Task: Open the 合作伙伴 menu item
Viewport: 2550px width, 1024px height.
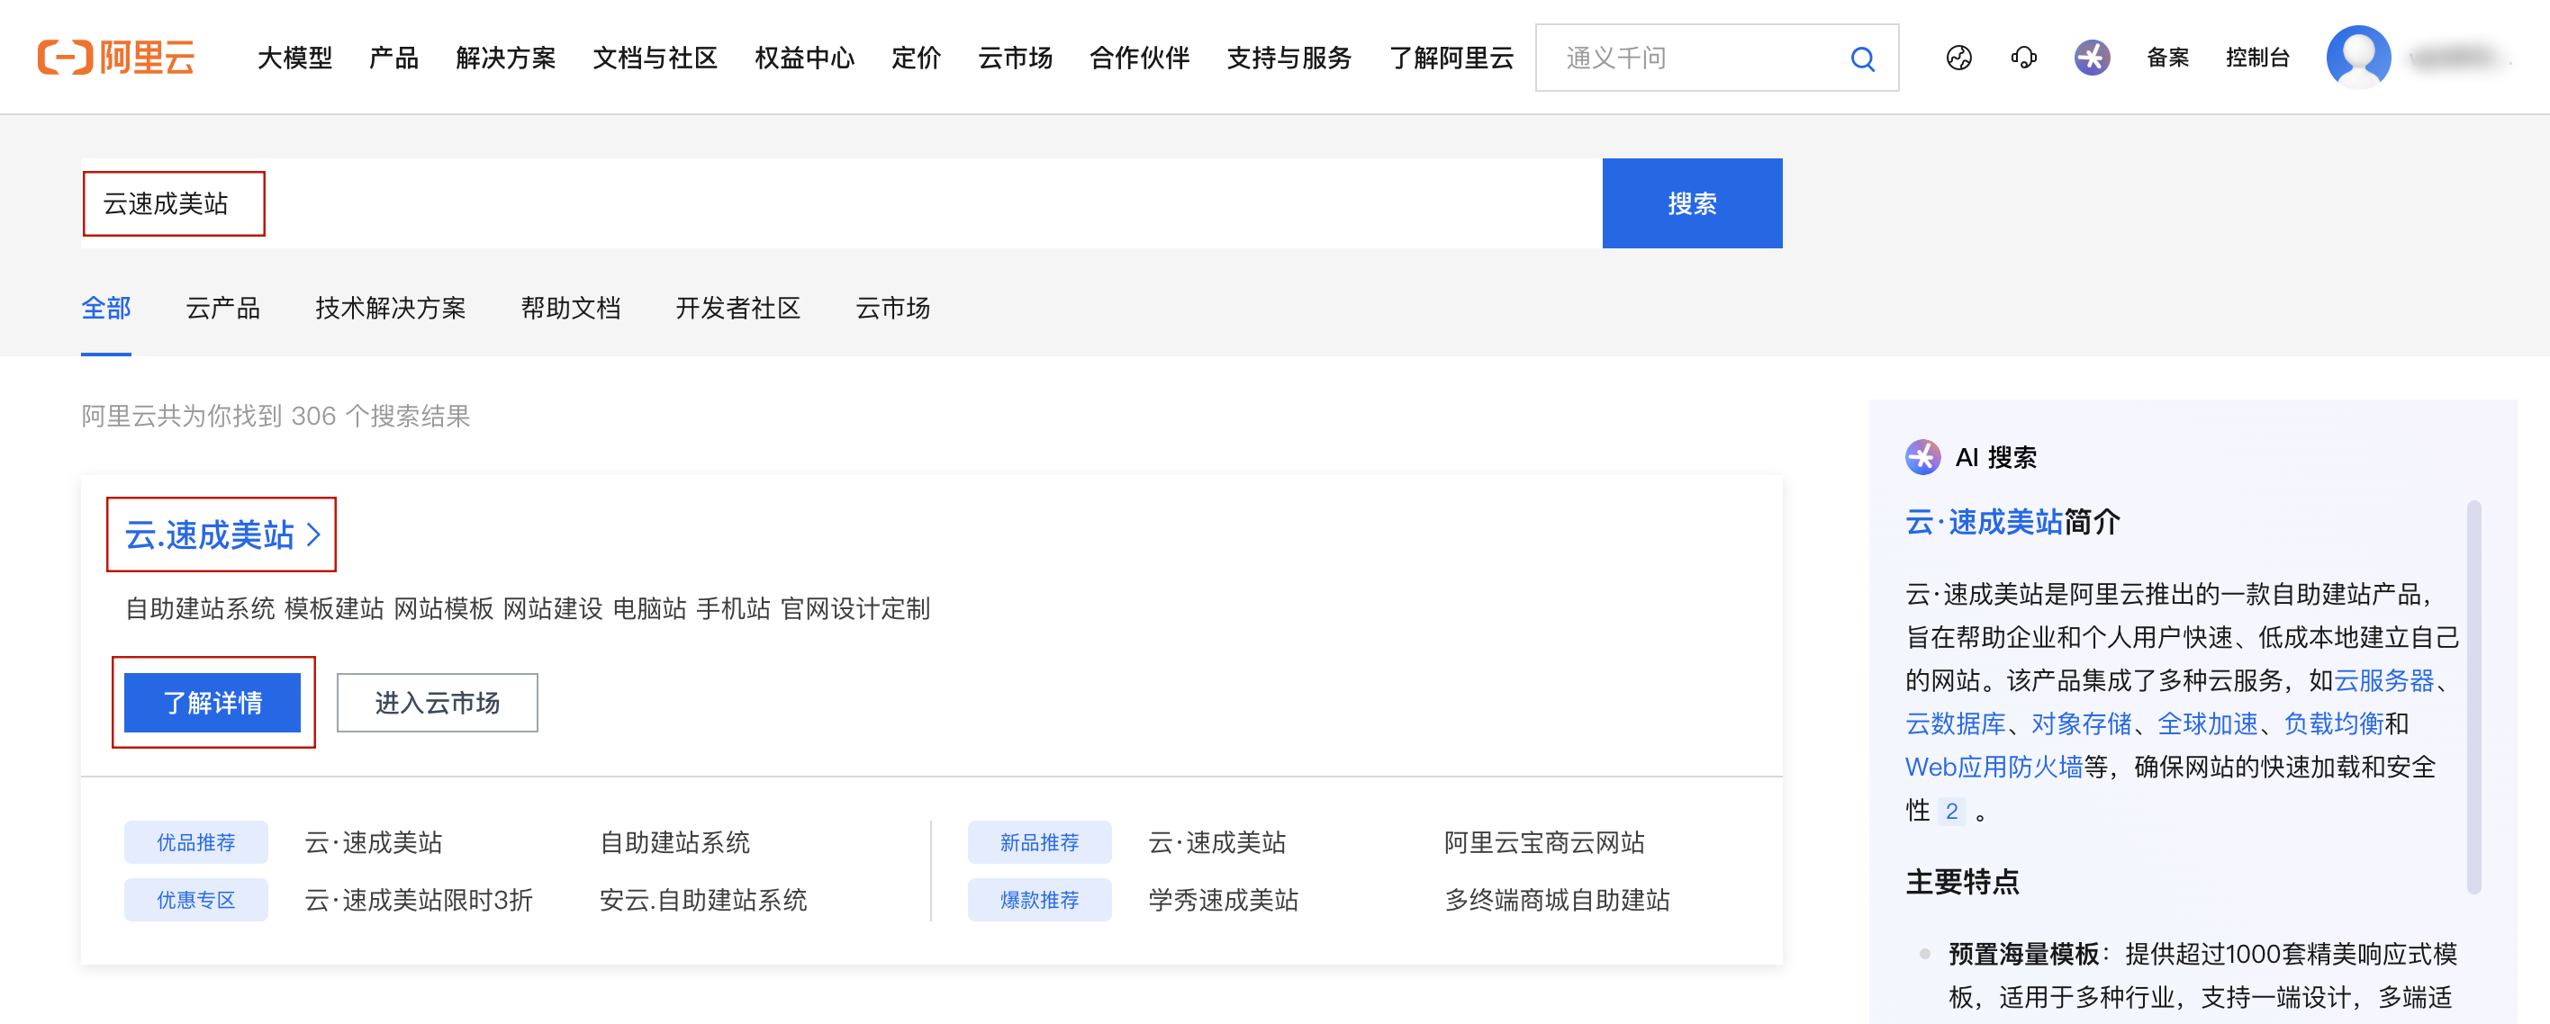Action: click(1140, 58)
